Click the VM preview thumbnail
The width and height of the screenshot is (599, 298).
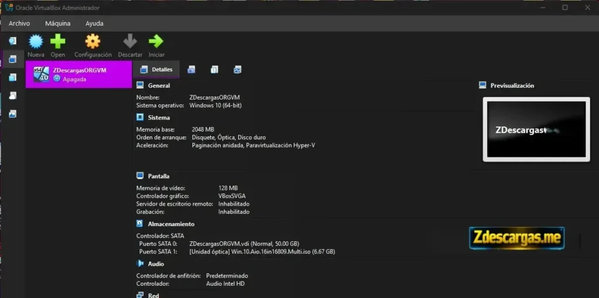tap(536, 129)
